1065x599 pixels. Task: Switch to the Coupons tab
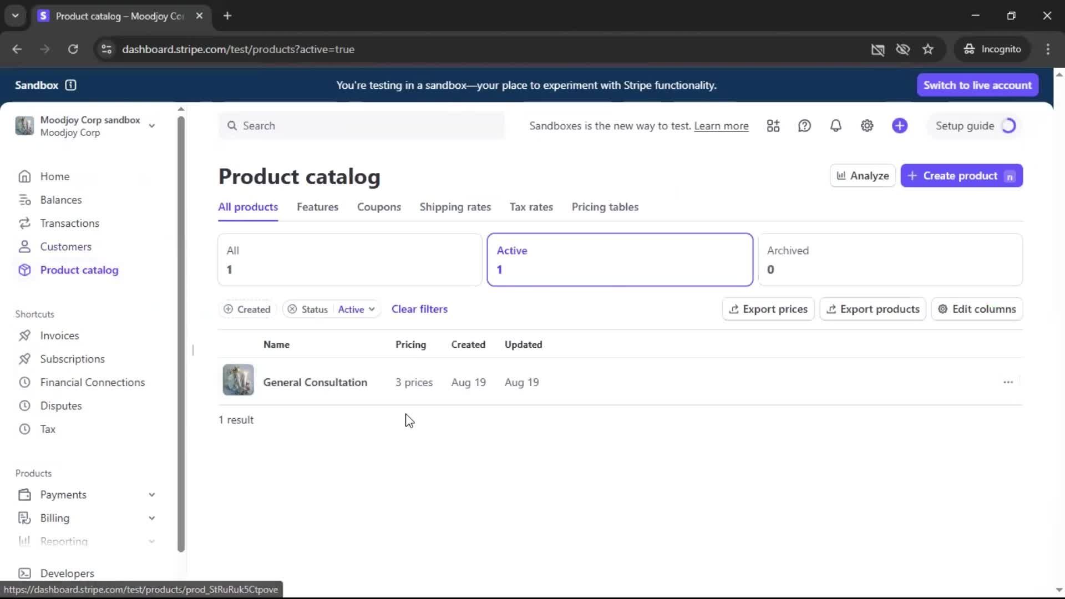click(x=379, y=207)
